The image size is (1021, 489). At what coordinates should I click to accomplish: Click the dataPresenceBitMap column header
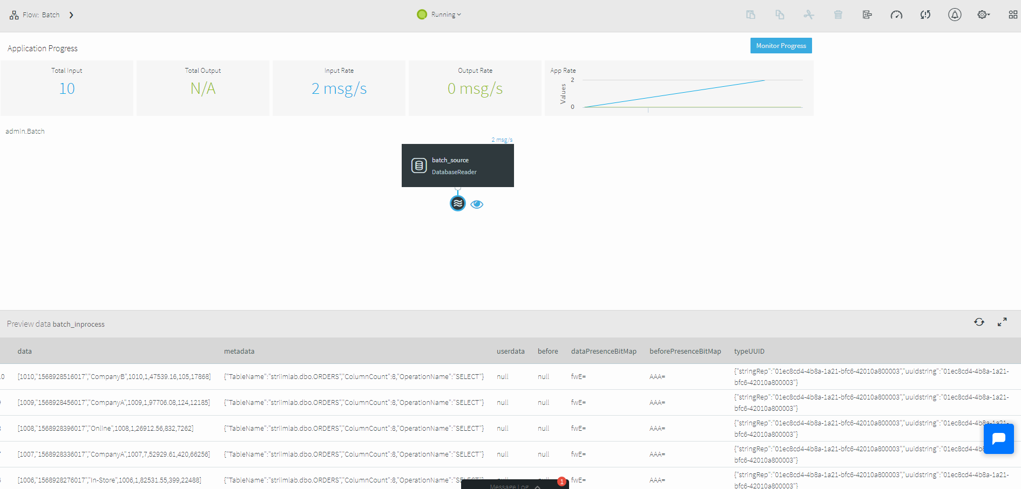(604, 351)
